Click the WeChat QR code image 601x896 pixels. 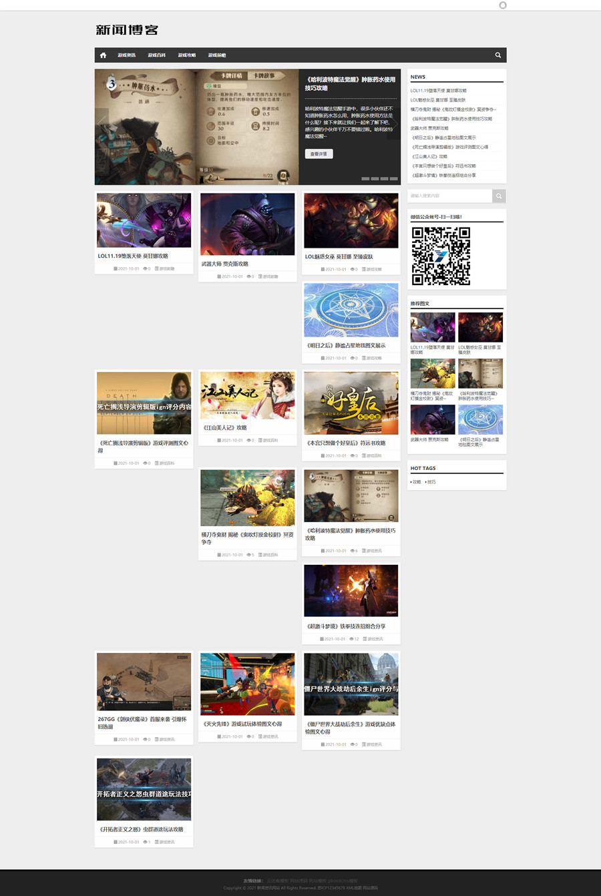(441, 256)
